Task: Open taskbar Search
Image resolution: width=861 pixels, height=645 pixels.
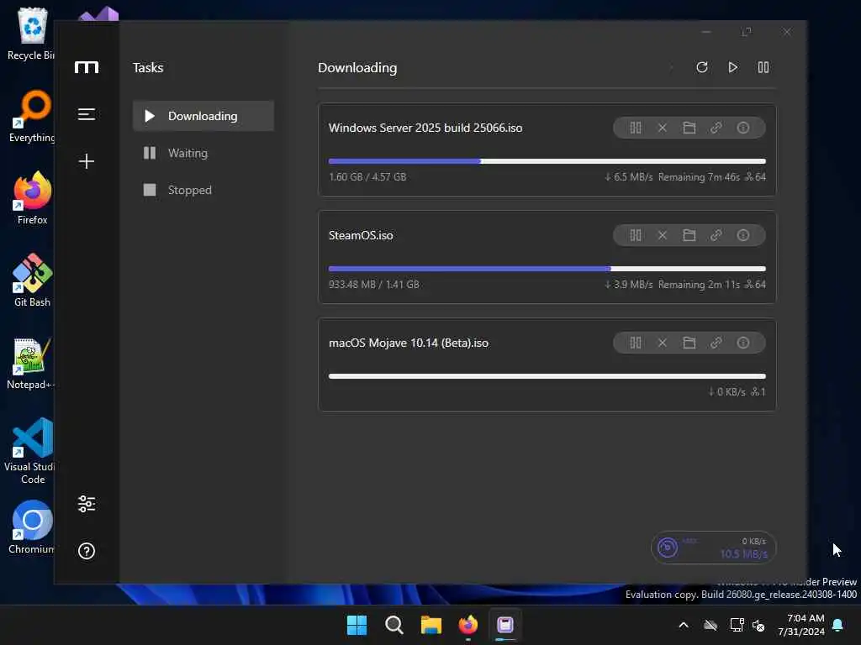Action: tap(394, 625)
